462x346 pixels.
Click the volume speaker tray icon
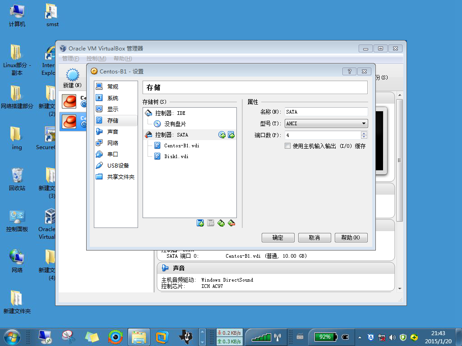point(392,337)
